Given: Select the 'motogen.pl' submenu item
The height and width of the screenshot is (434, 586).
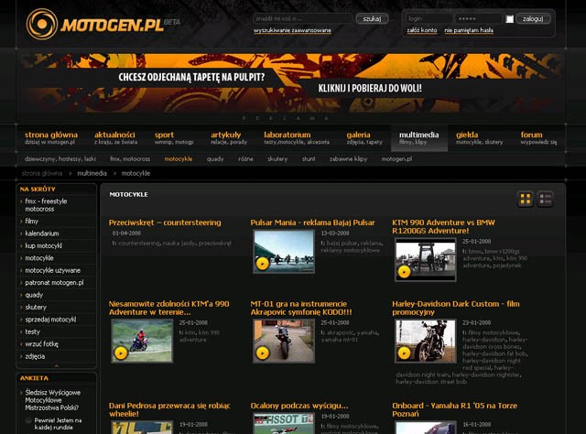Looking at the screenshot, I should (396, 159).
